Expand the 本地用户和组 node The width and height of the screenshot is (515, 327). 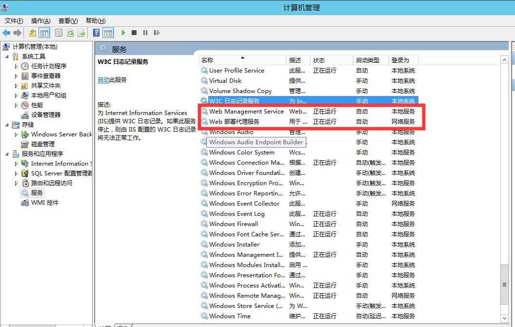click(x=16, y=96)
